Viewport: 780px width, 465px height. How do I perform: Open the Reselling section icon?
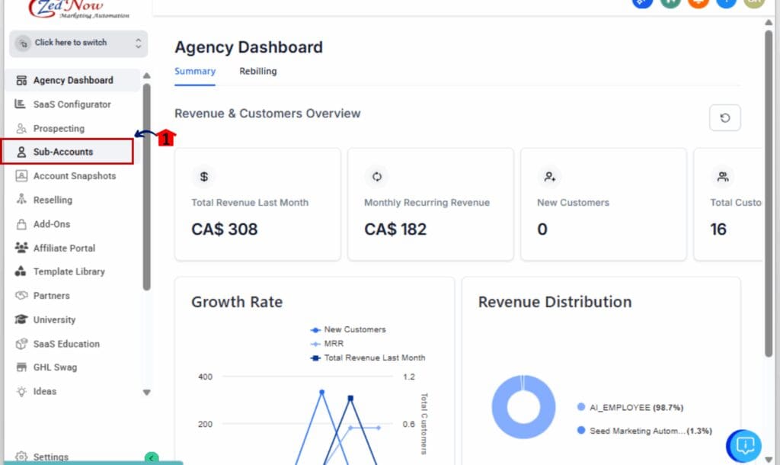coord(21,200)
